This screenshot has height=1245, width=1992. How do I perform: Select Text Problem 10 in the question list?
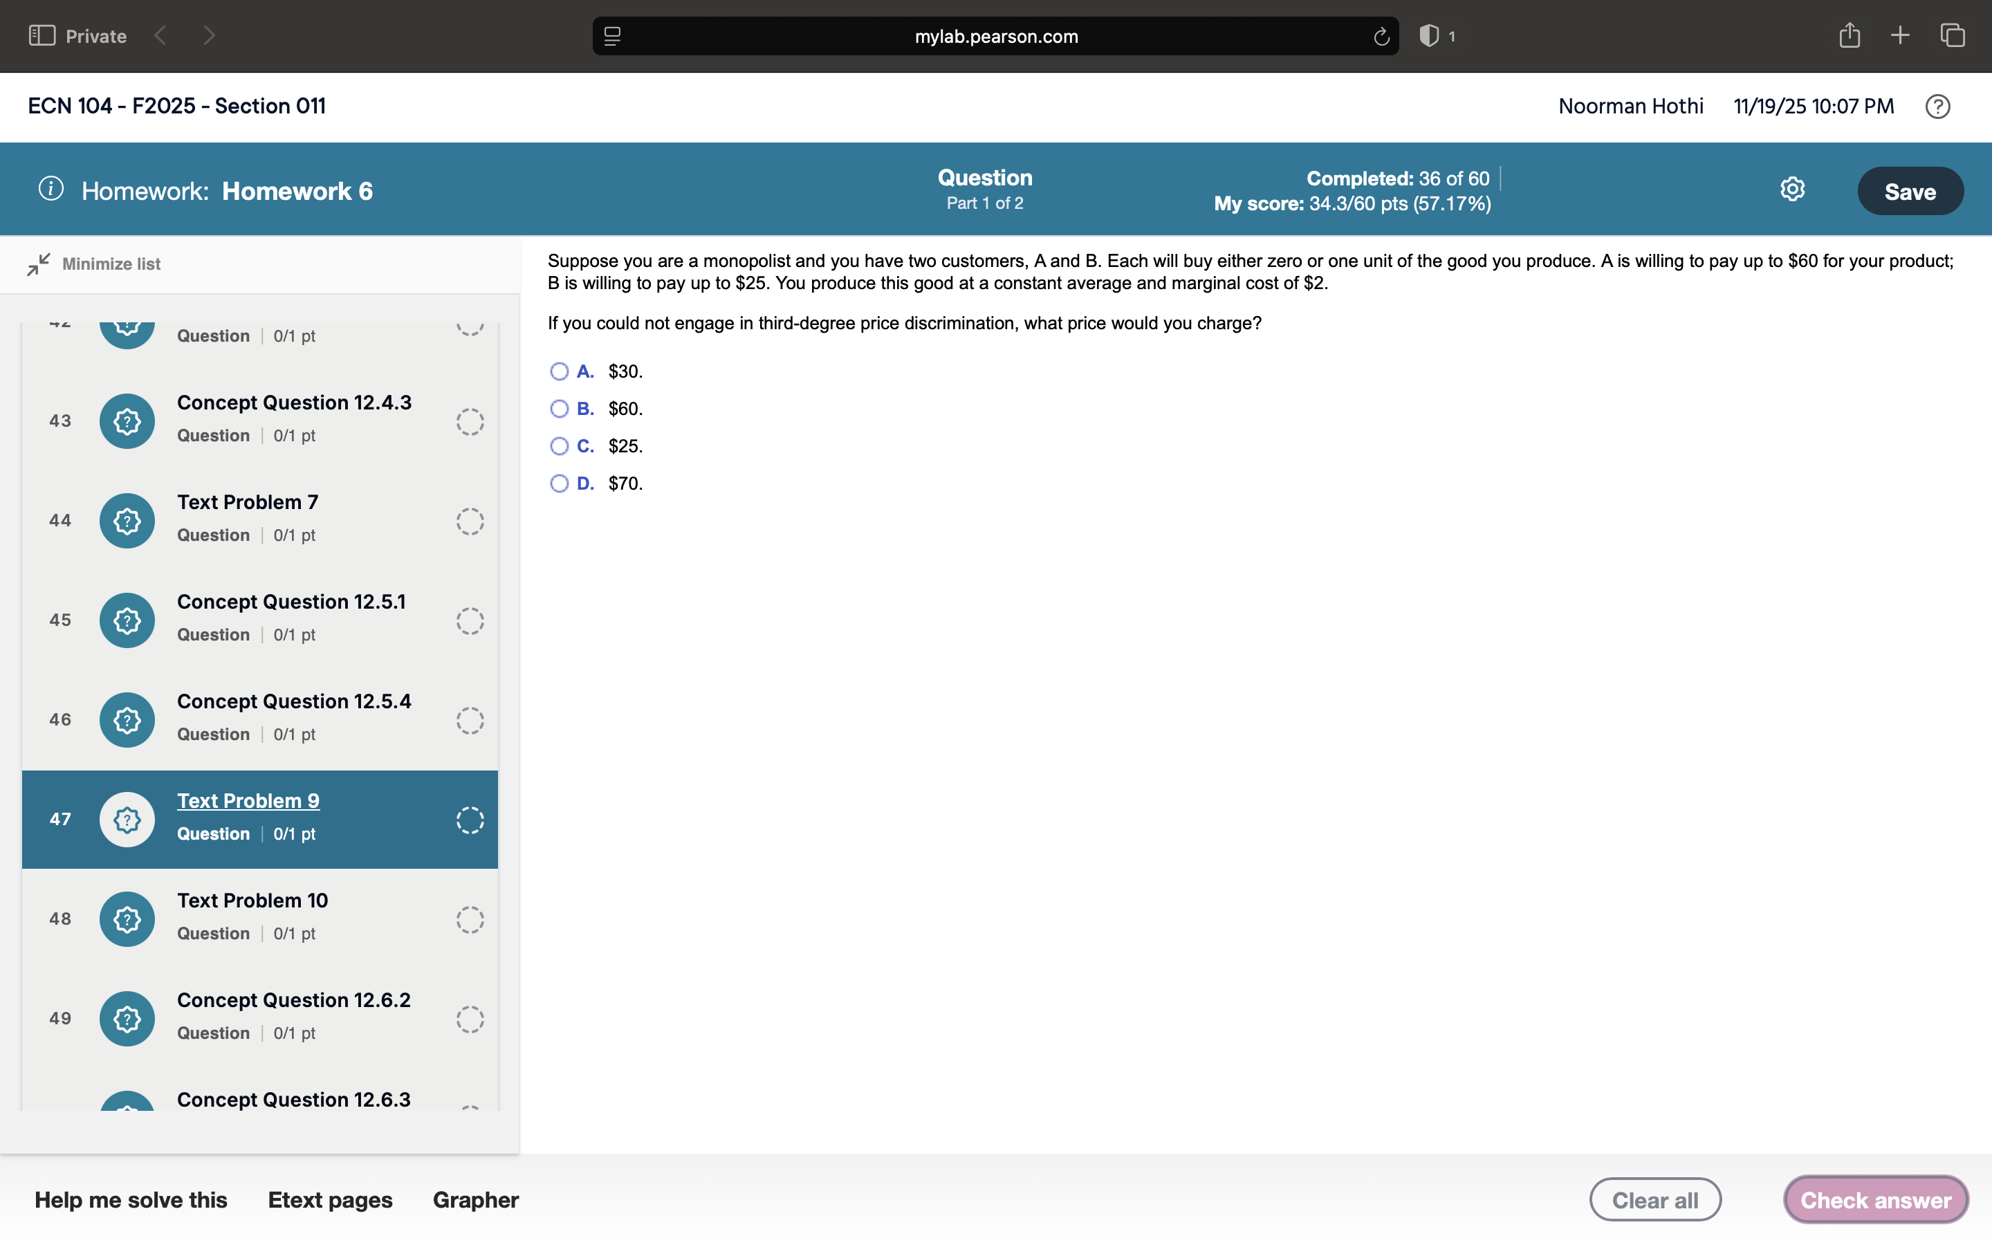[x=252, y=900]
